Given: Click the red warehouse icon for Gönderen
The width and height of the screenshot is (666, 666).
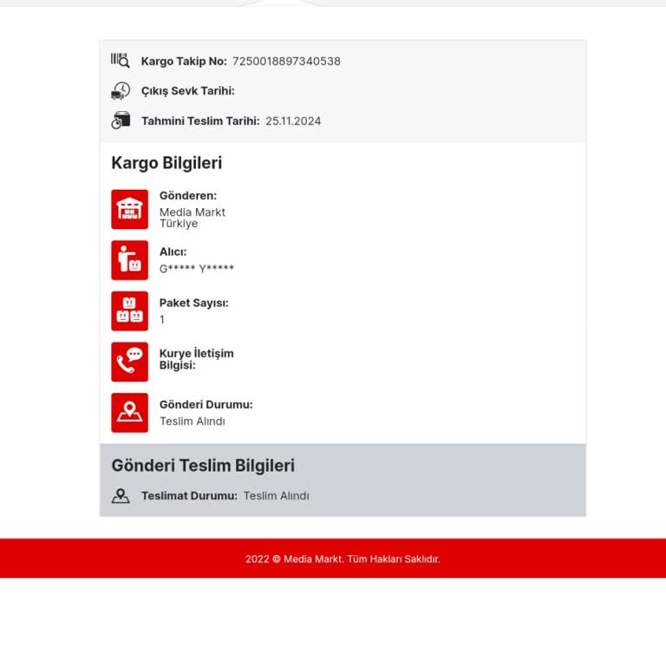Looking at the screenshot, I should point(129,209).
